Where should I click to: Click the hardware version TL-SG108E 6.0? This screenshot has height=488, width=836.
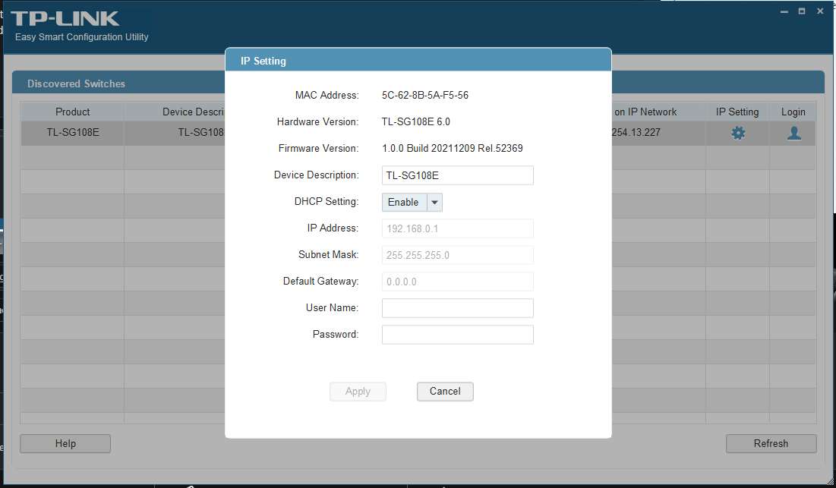416,122
